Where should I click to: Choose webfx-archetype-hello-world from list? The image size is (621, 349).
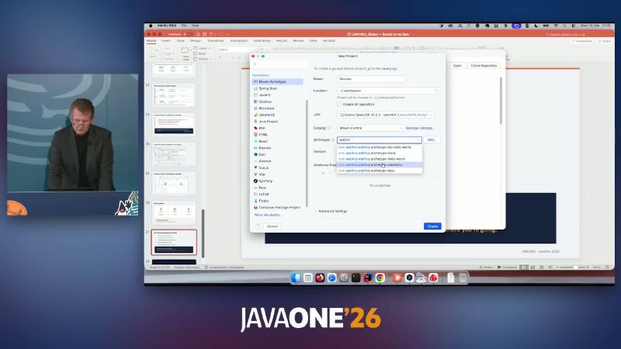[380, 159]
